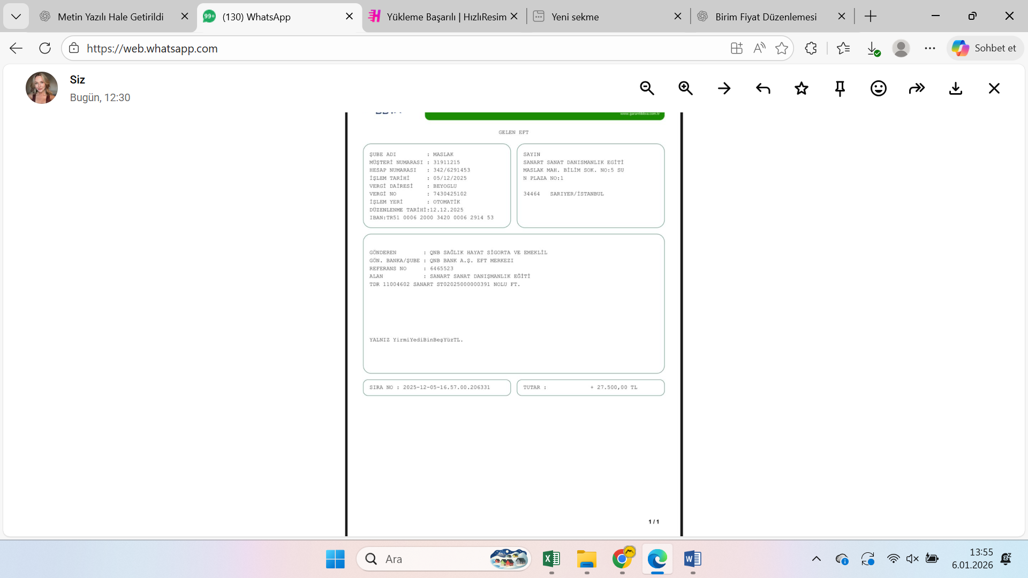Forward this image to another chat
The width and height of the screenshot is (1028, 578).
917,88
